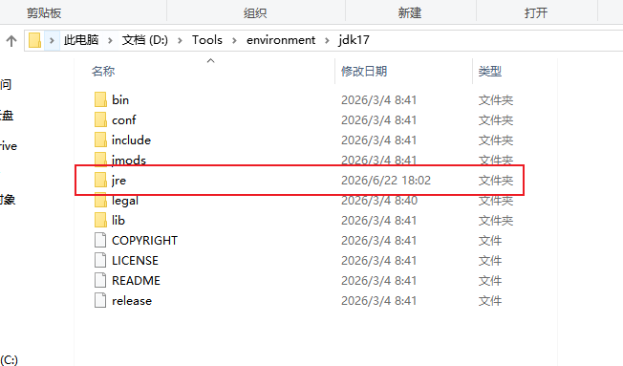The image size is (623, 366).
Task: Sort by 类型 column header
Action: click(490, 72)
